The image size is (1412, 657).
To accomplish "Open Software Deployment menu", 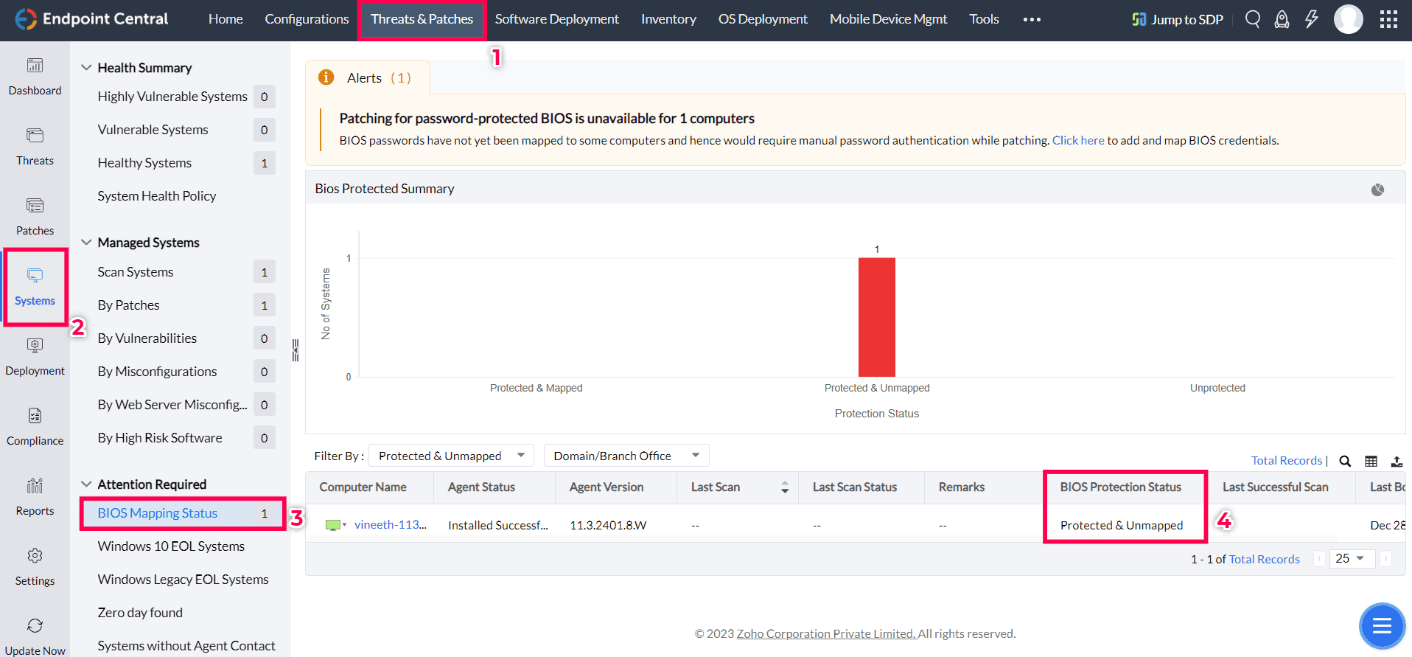I will pos(557,19).
